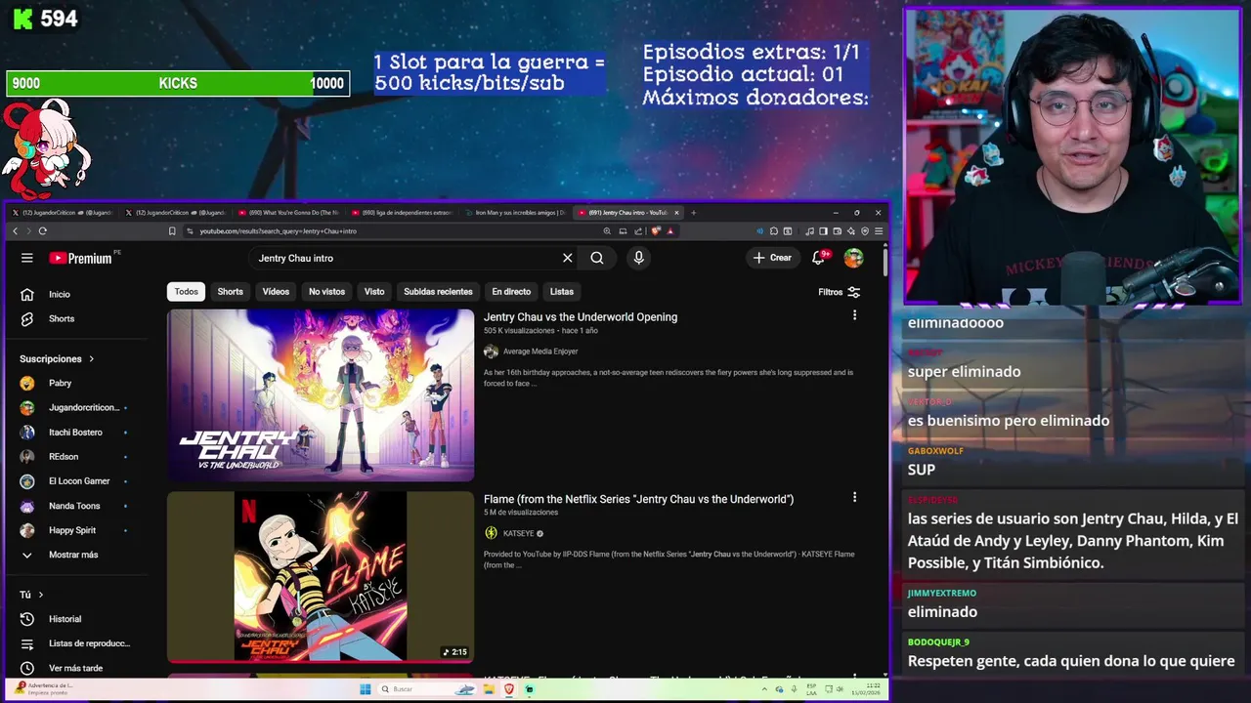The height and width of the screenshot is (703, 1251).
Task: Reload the page in the browser
Action: click(x=42, y=231)
